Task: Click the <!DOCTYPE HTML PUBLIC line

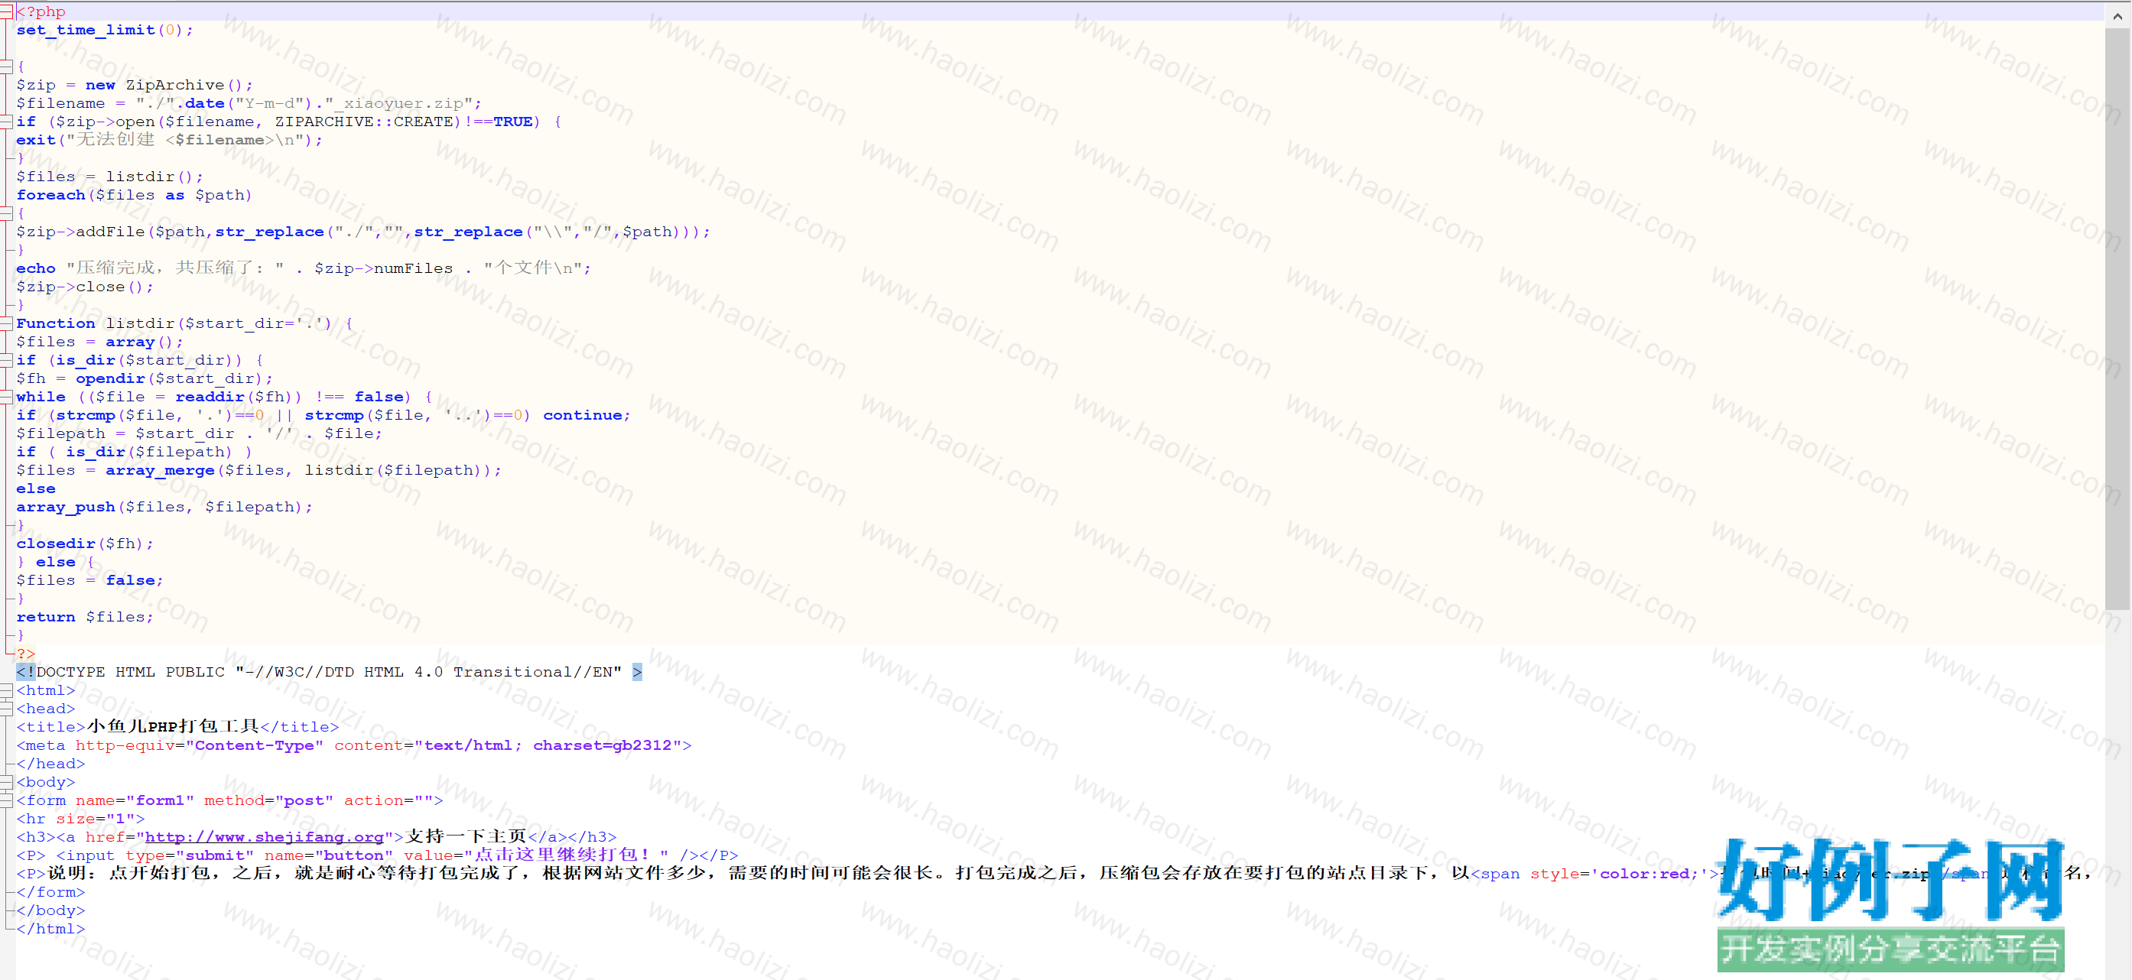Action: coord(329,673)
